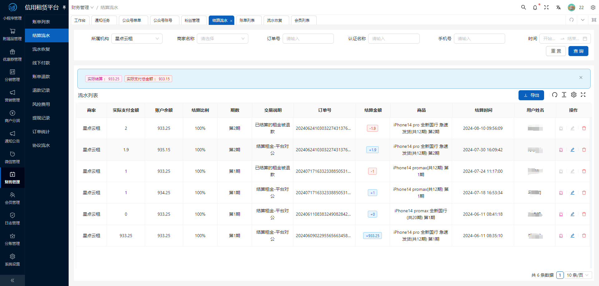Delete the 2024-06-11 08:41:18 row

(584, 214)
